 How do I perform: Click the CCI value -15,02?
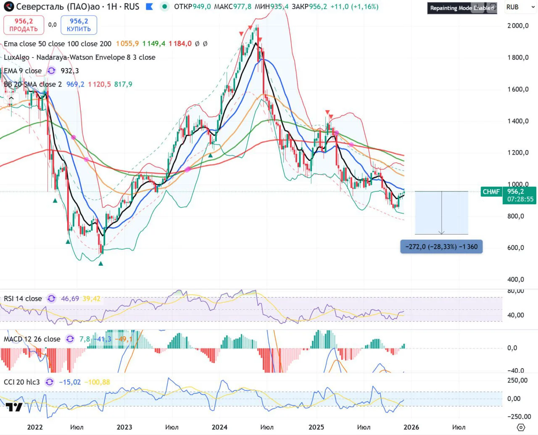[x=70, y=382]
